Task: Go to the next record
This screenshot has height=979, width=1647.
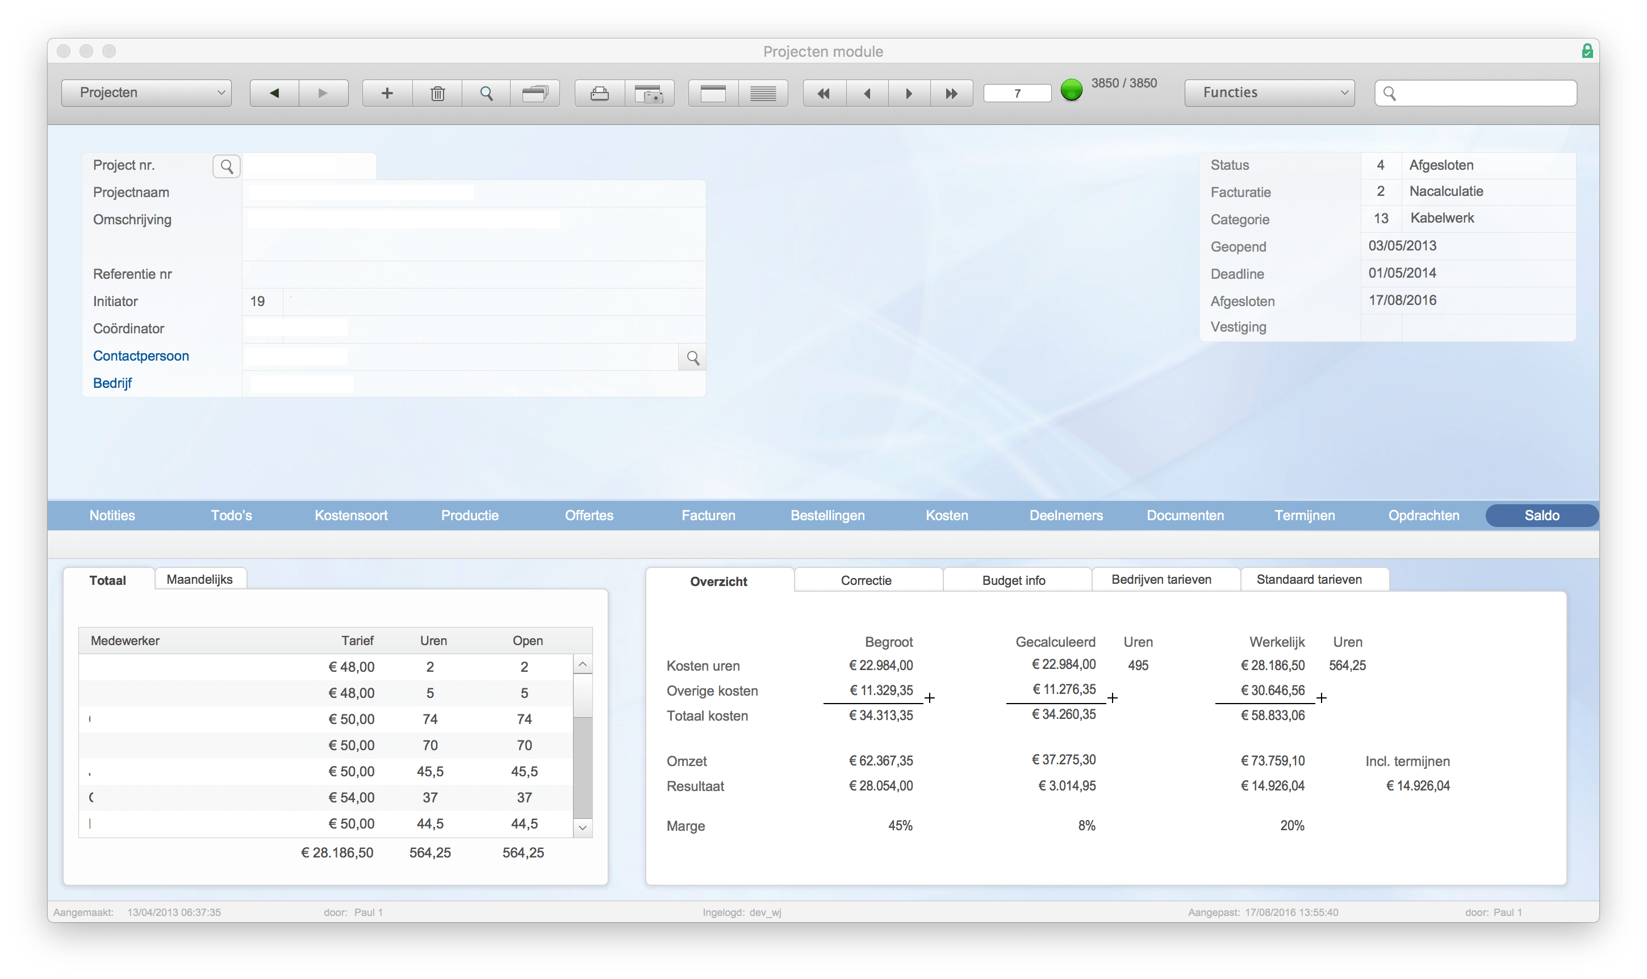Action: (x=909, y=93)
